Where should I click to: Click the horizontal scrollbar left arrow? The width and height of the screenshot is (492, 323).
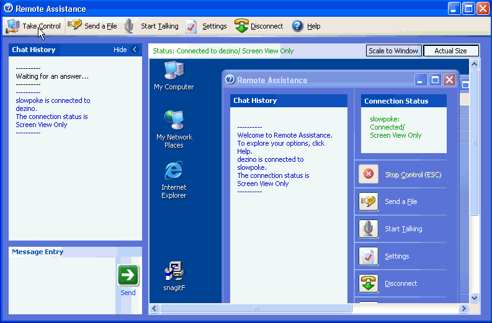(x=154, y=308)
